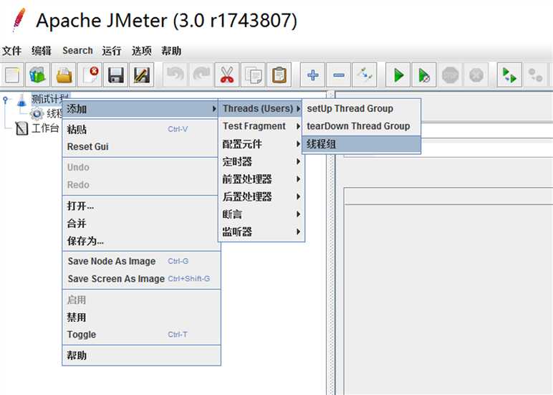The image size is (553, 395).
Task: Open the 文件 menu
Action: (x=11, y=51)
